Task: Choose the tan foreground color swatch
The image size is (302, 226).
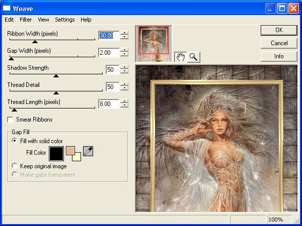Action: tap(70, 151)
